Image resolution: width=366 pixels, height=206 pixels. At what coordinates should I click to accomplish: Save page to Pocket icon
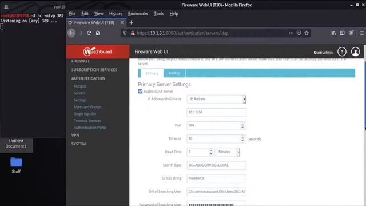click(299, 33)
